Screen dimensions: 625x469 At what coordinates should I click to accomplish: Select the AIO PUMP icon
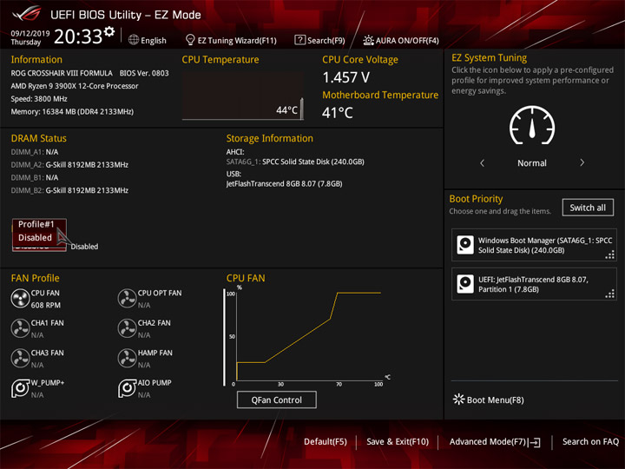(127, 388)
